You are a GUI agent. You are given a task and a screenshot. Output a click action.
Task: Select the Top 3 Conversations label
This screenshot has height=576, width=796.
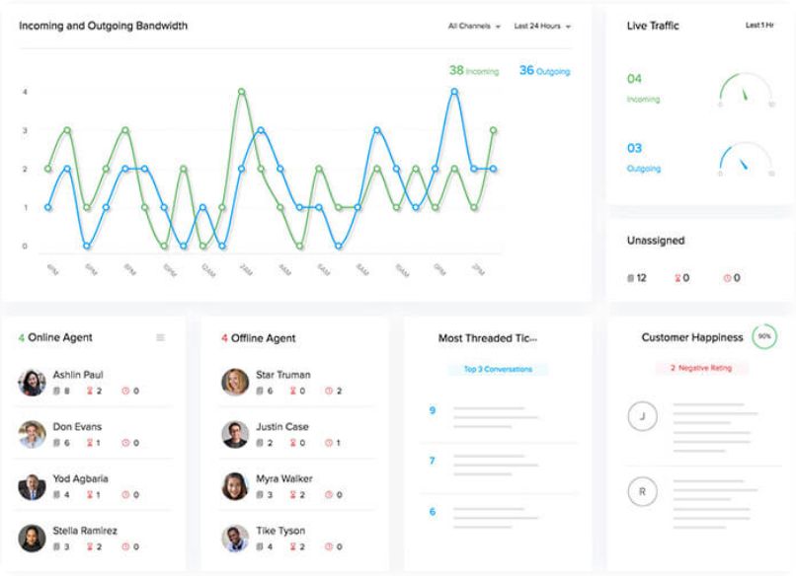[x=498, y=369]
